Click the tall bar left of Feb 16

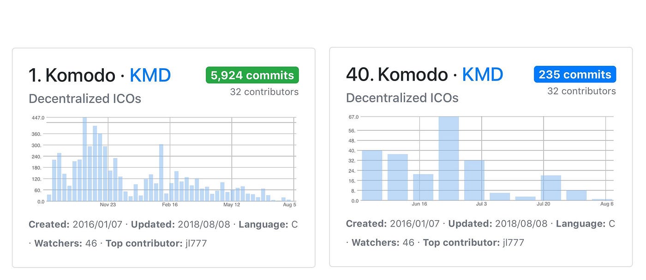[161, 173]
